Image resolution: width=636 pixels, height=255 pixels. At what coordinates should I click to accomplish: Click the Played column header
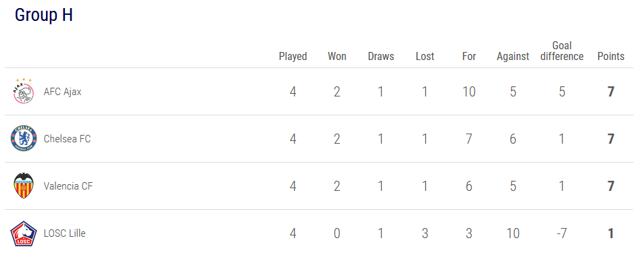(x=293, y=56)
